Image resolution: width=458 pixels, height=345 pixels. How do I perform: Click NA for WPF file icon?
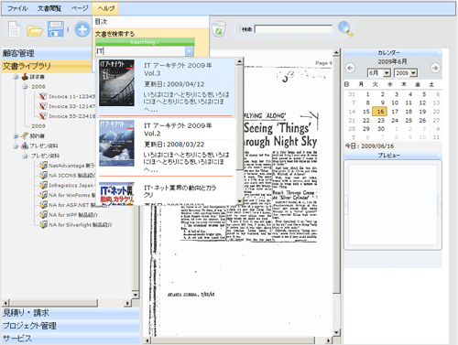[43, 215]
